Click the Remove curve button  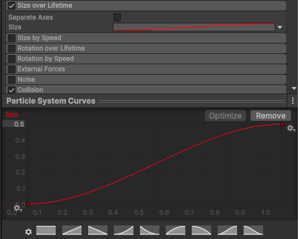[271, 116]
